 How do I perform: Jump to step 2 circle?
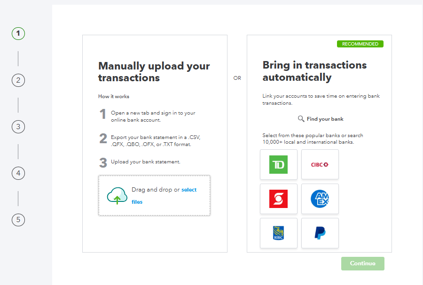click(18, 80)
